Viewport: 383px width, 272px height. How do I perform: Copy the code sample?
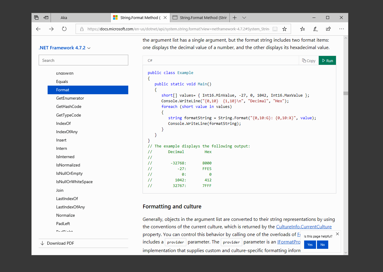pos(309,60)
